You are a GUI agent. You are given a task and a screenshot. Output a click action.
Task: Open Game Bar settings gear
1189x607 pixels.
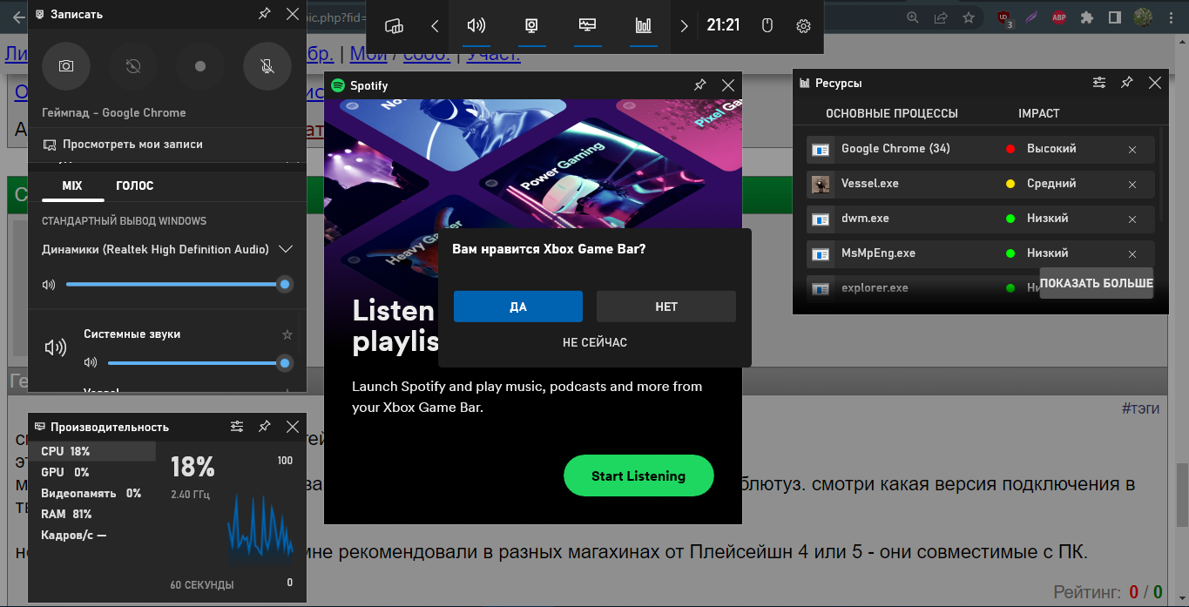[x=803, y=26]
